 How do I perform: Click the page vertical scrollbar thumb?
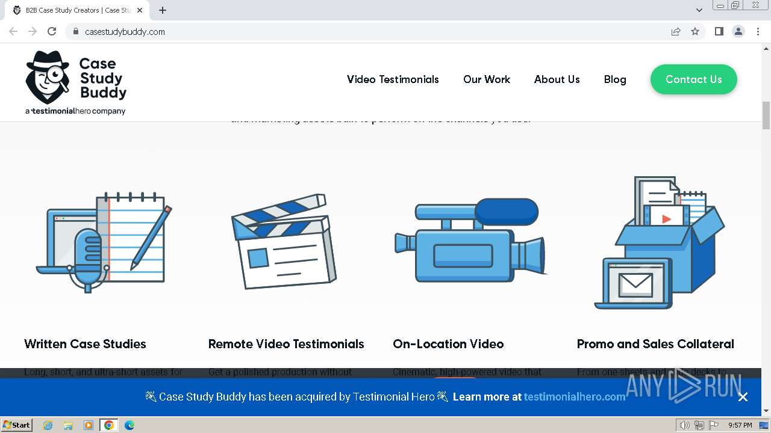[x=766, y=115]
